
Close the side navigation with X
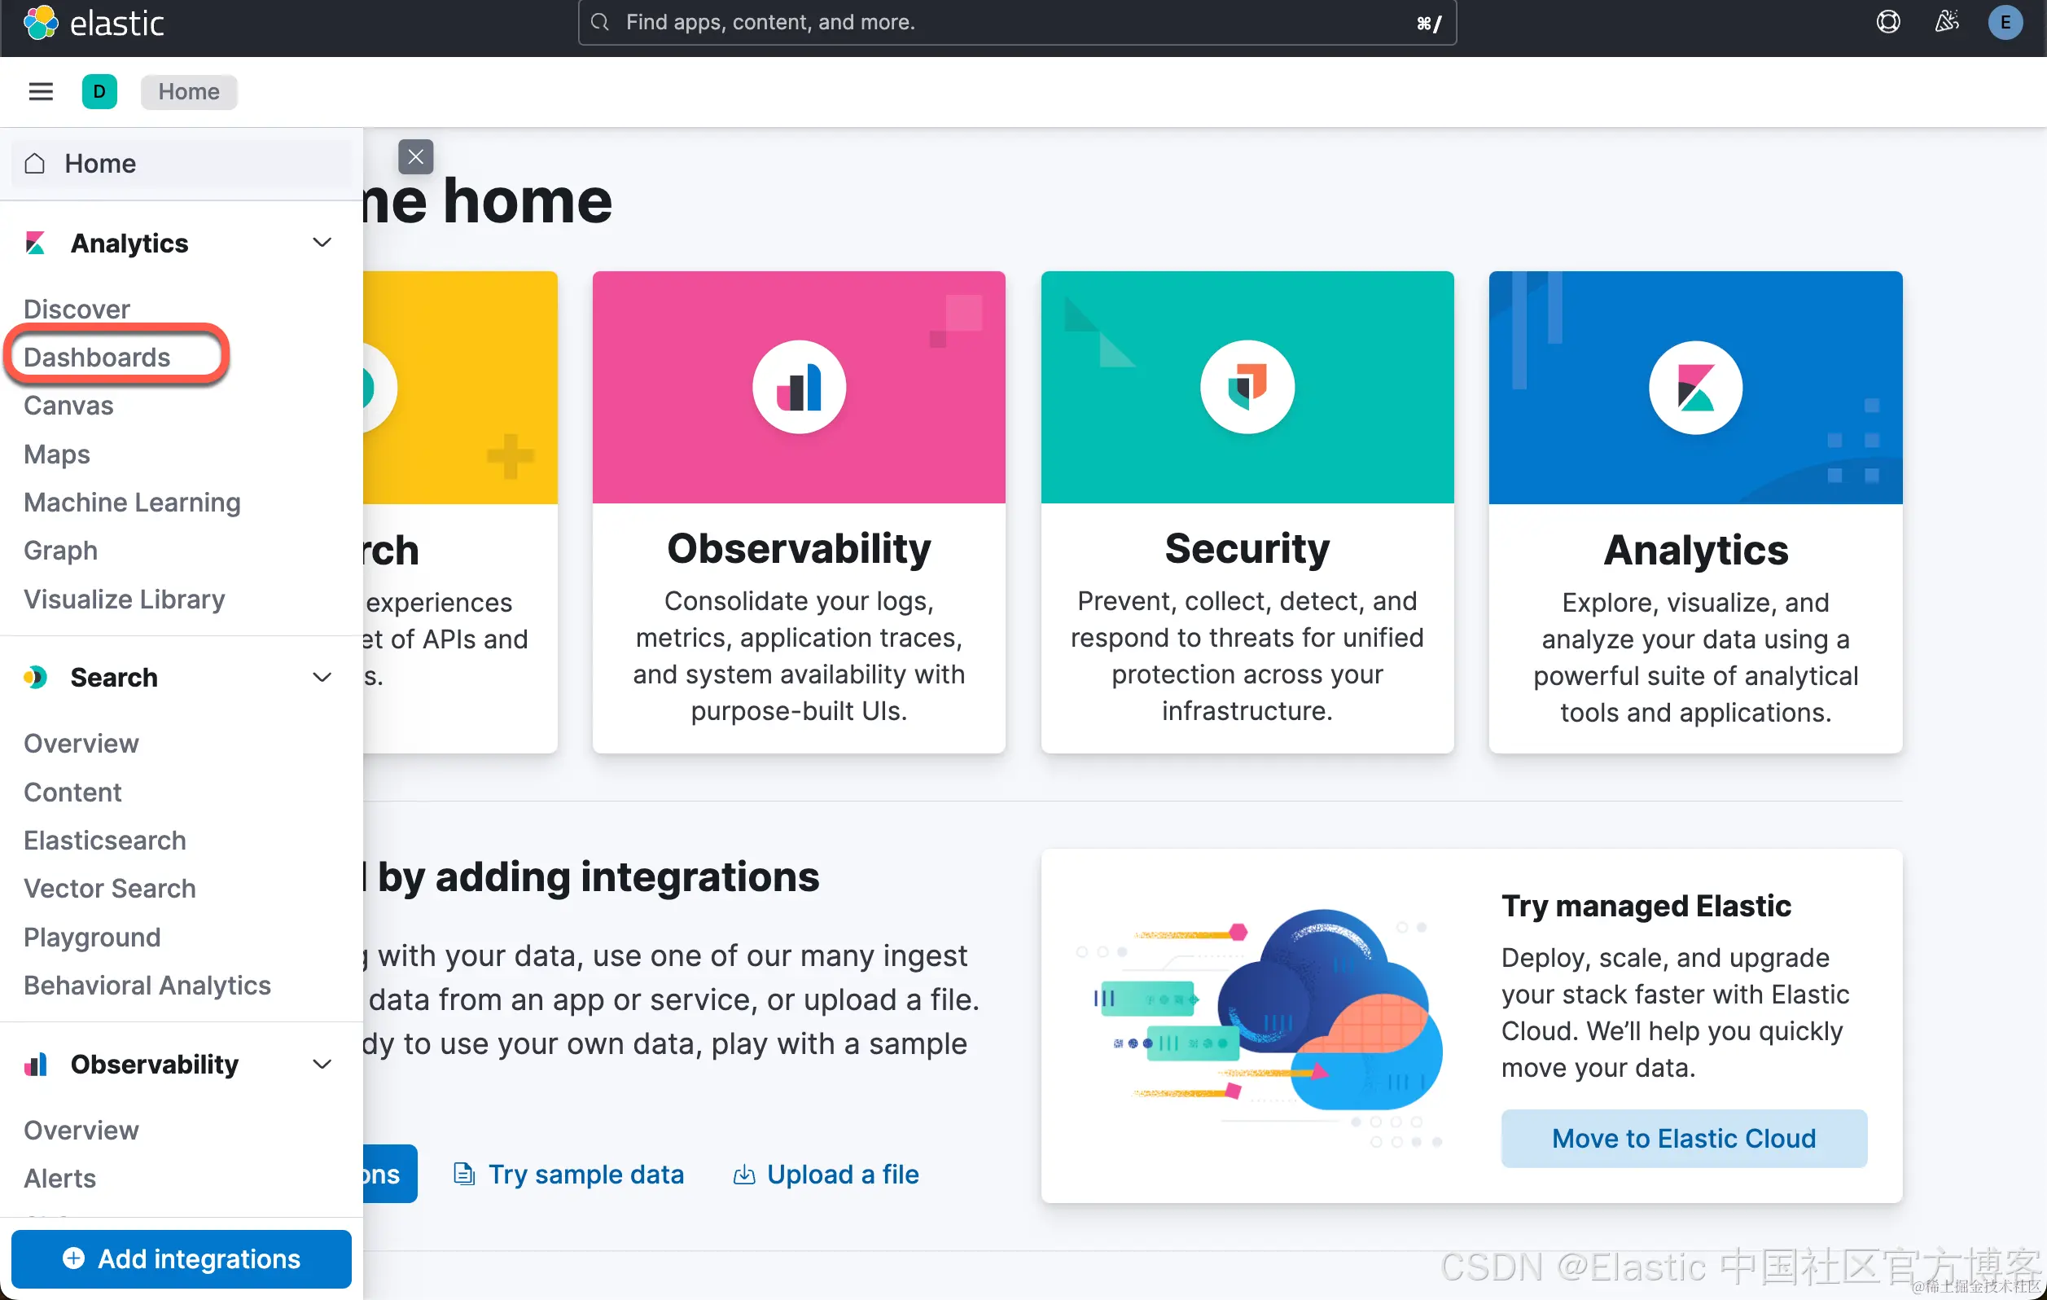point(416,157)
